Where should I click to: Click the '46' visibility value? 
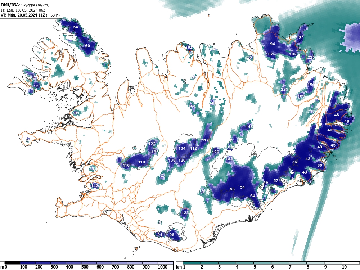pyautogui.click(x=266, y=182)
